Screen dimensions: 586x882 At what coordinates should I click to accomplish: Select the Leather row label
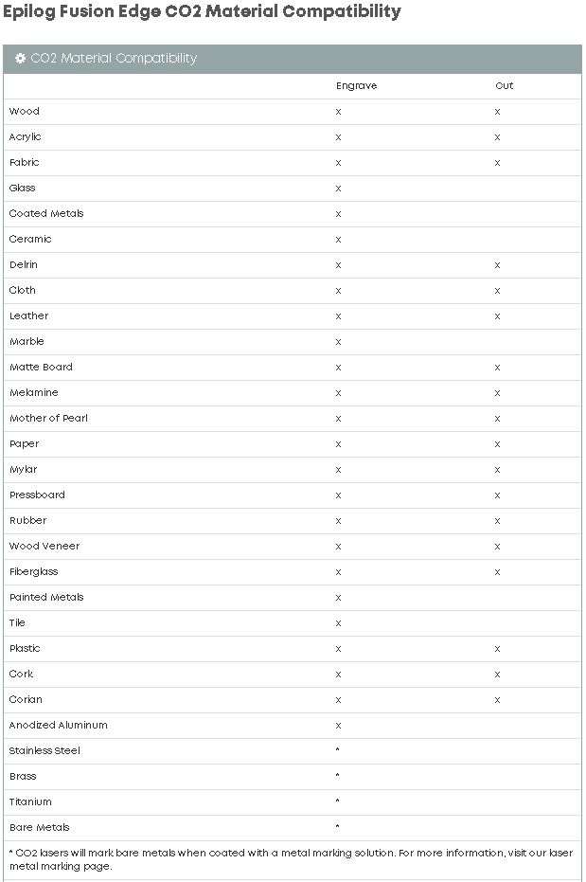29,316
